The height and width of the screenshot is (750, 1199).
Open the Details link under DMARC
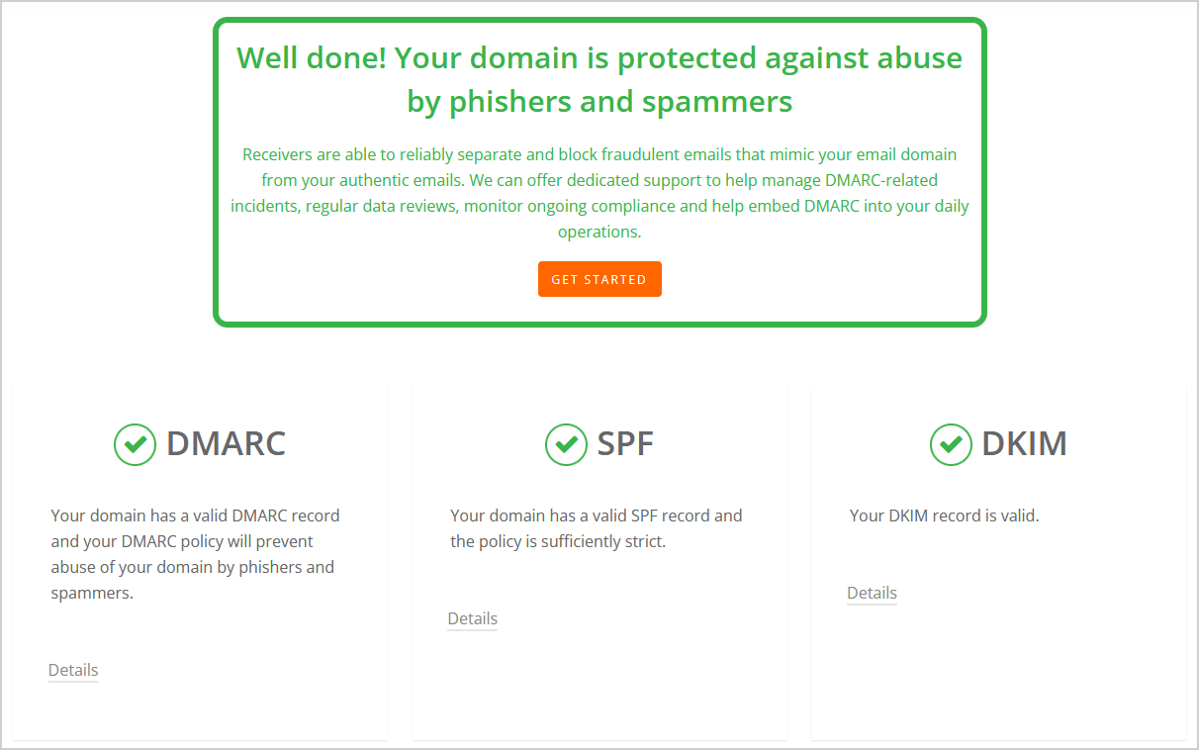[73, 670]
